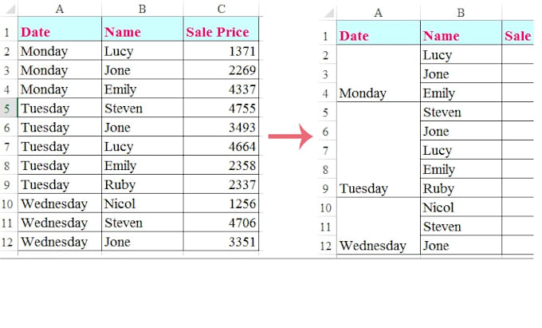This screenshot has height=328, width=542.
Task: Click "Name" header cell in left table
Action: click(142, 32)
